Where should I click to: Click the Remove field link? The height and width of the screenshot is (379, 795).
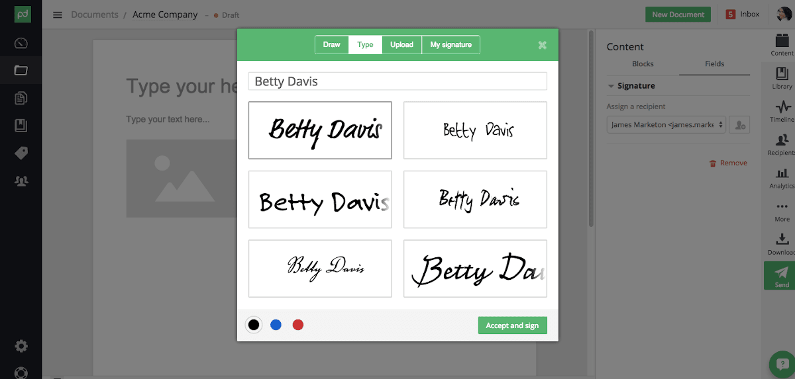[x=728, y=163]
